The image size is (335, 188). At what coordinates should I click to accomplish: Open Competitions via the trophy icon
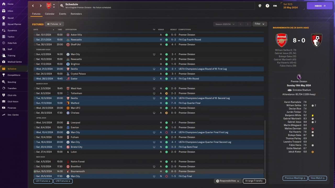click(x=4, y=75)
